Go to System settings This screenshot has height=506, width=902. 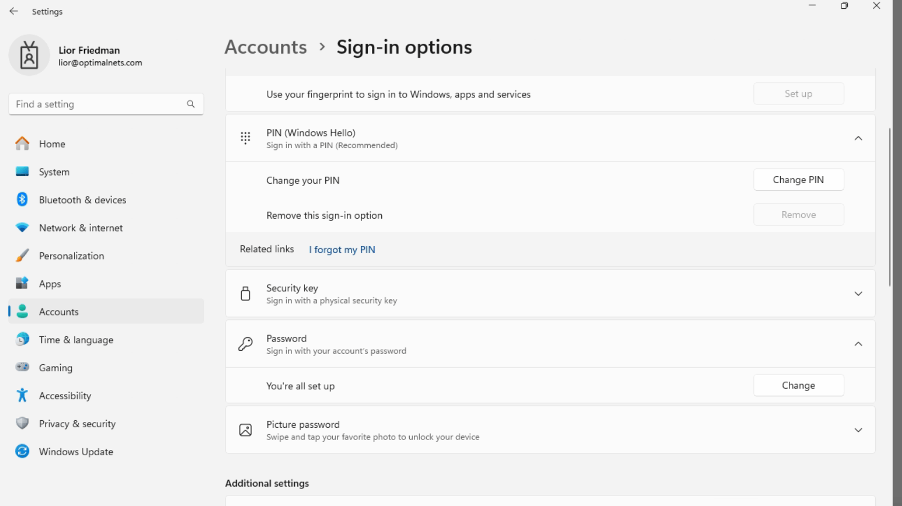106,171
